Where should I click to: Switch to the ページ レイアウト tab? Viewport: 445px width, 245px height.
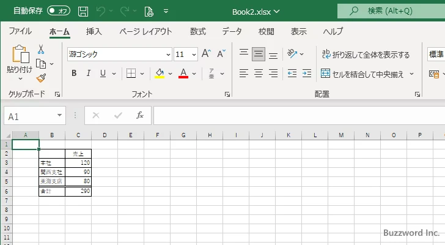click(x=145, y=31)
